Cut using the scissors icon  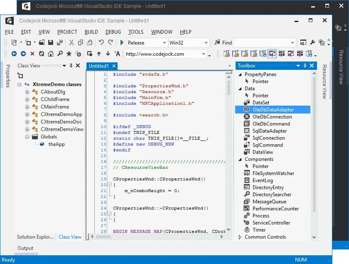pyautogui.click(x=71, y=42)
